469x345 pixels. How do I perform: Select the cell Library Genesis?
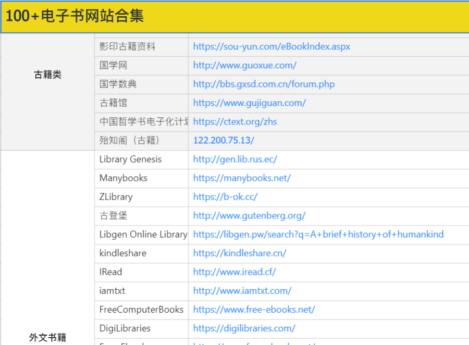(x=141, y=159)
